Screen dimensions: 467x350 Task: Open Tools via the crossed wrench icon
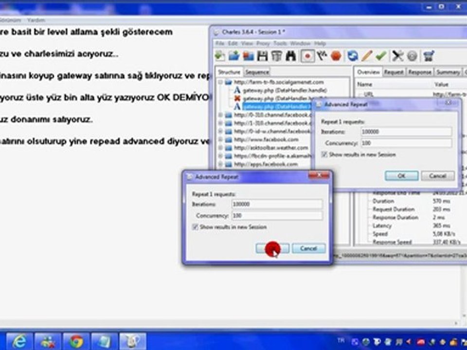(397, 55)
